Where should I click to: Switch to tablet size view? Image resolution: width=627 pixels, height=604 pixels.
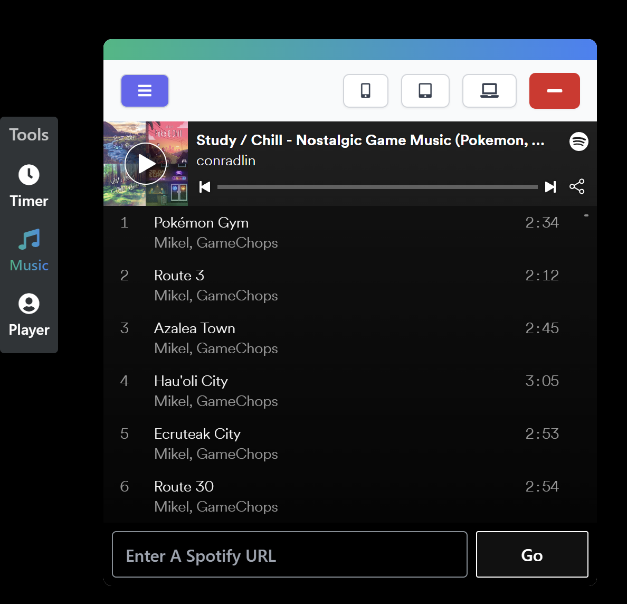425,90
